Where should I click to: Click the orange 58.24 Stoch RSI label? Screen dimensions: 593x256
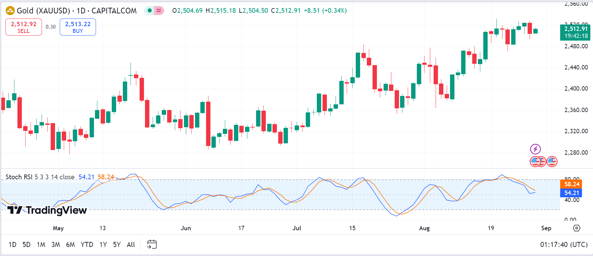pyautogui.click(x=571, y=184)
